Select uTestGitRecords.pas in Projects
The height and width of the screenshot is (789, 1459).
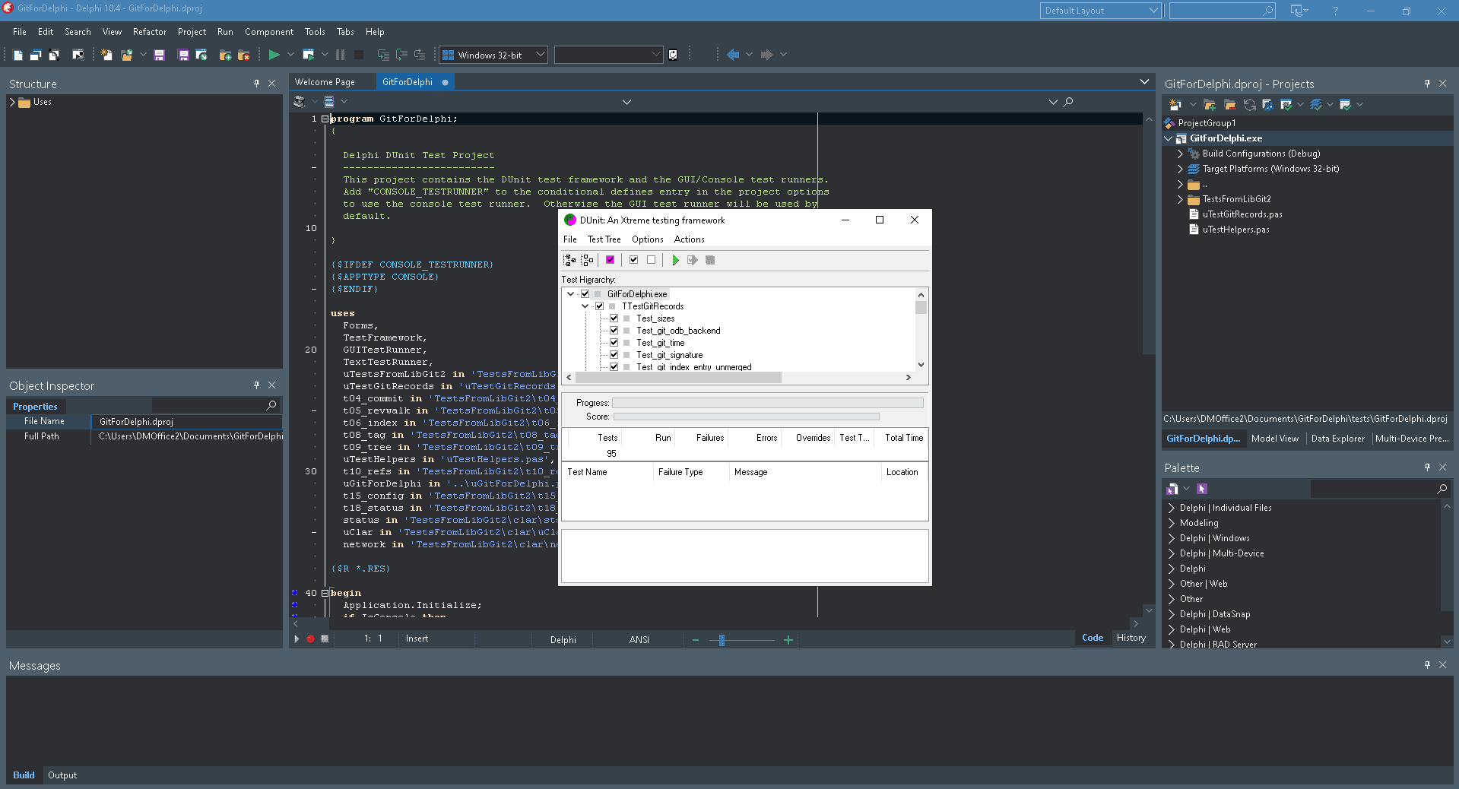1242,214
